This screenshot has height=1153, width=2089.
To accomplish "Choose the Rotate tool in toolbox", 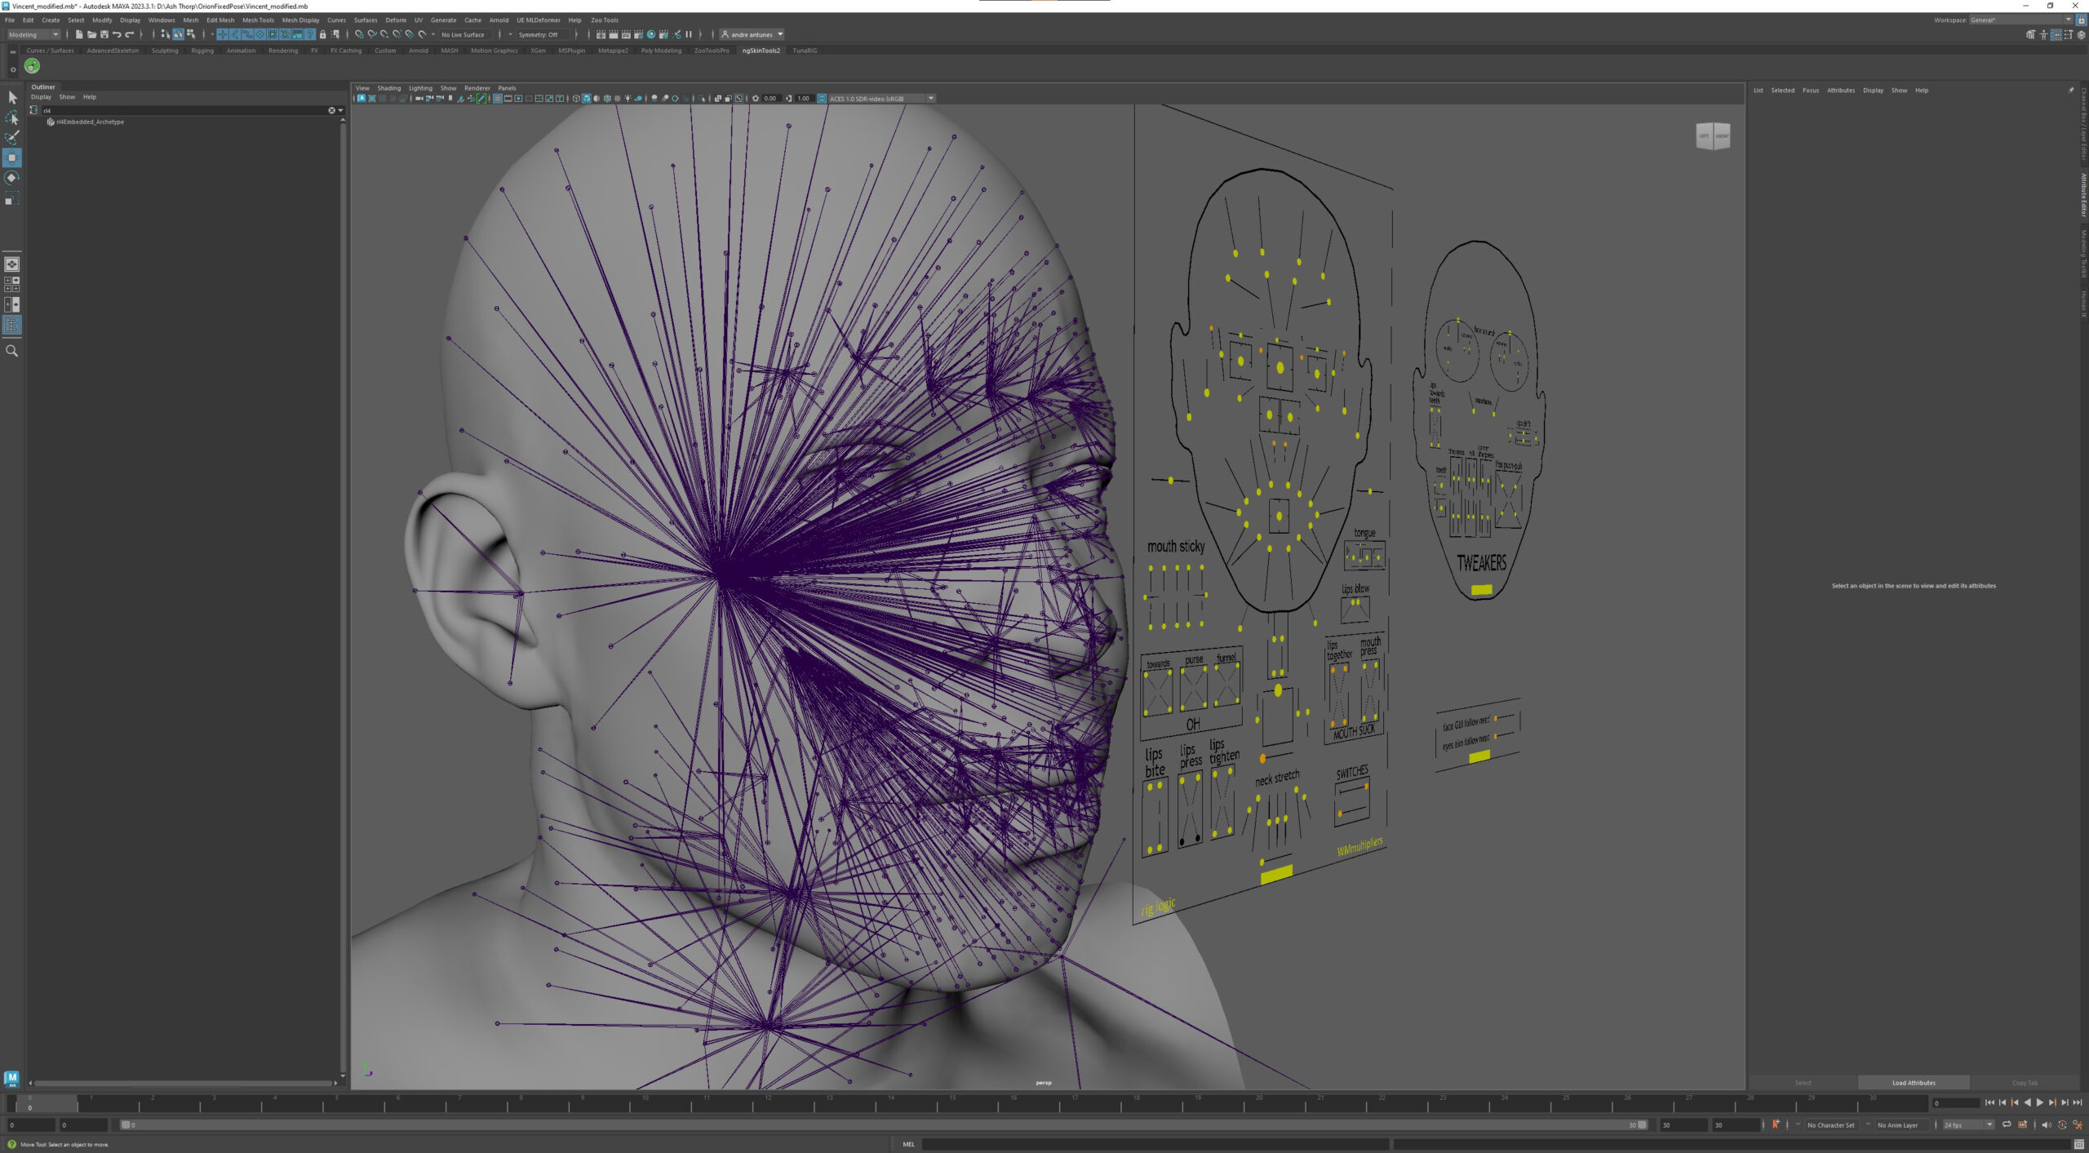I will point(12,177).
